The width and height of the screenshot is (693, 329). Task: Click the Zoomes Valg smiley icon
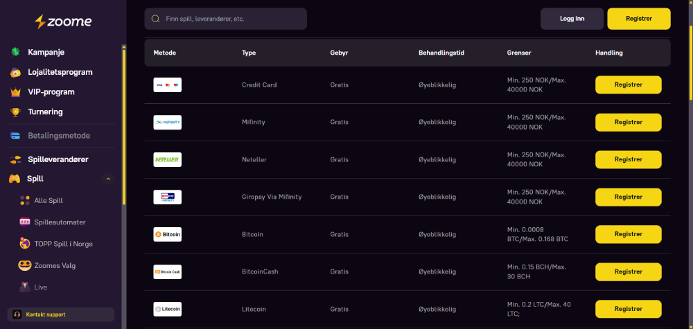25,265
